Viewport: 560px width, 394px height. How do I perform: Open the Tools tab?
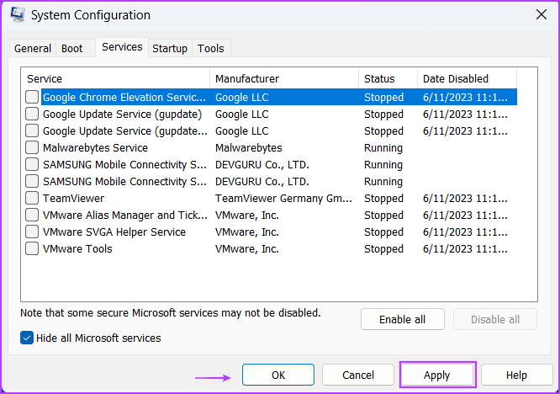[211, 48]
